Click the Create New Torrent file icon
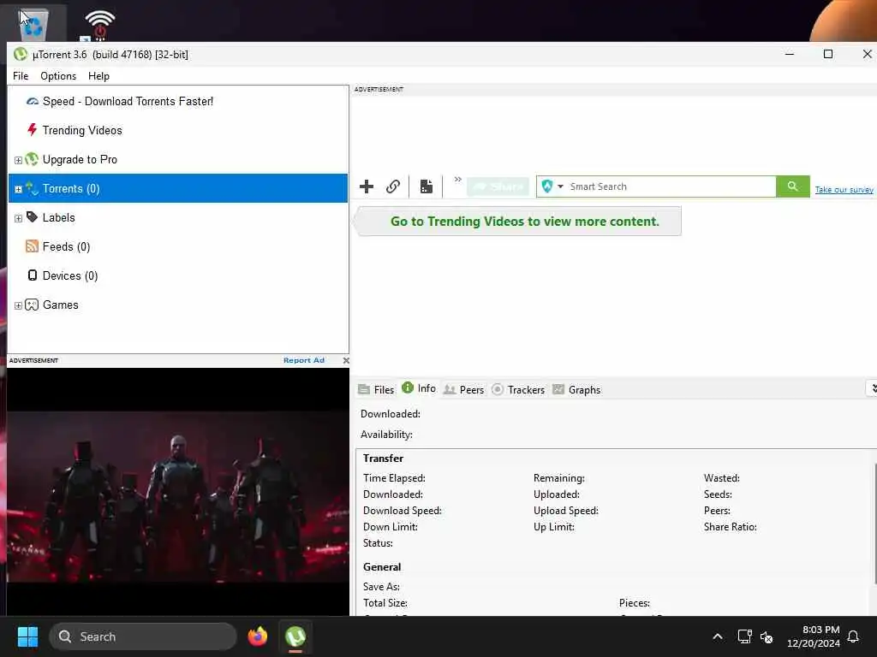 [427, 186]
